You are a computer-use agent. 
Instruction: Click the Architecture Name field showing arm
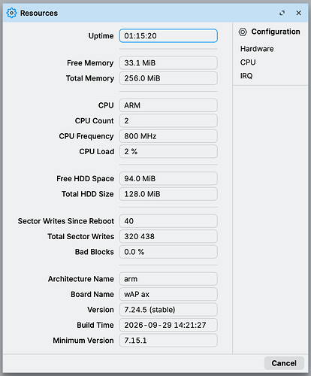point(168,279)
